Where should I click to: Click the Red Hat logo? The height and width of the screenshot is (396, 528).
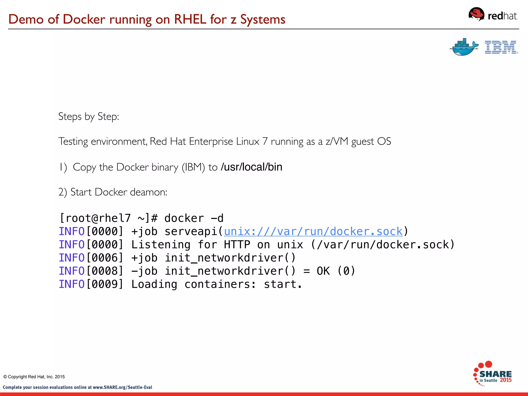click(x=493, y=14)
